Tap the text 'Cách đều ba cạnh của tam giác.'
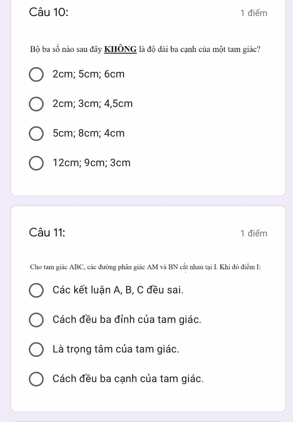 point(128,379)
